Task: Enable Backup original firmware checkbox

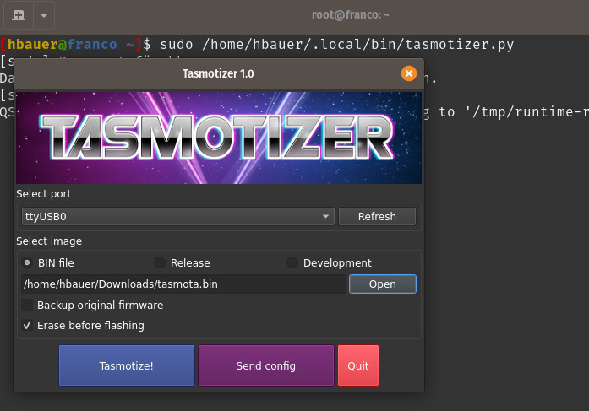Action: 27,305
